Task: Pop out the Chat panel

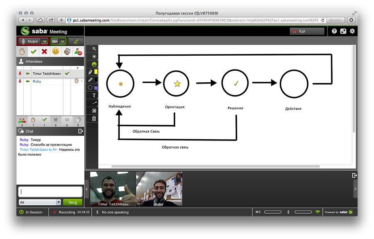Action: point(81,131)
